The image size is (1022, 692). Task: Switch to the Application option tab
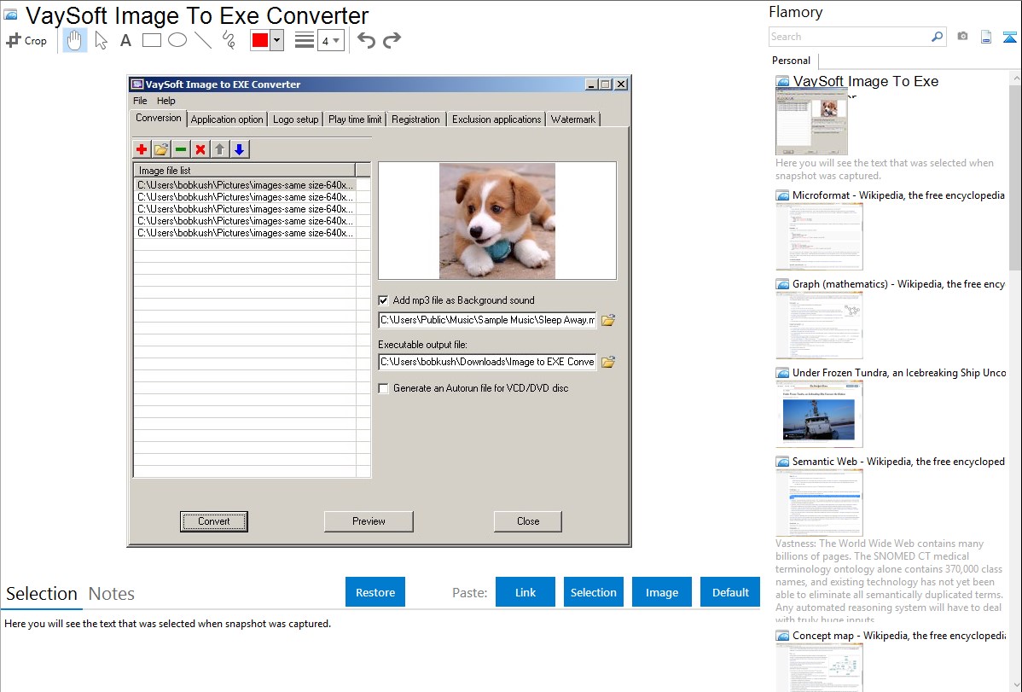click(x=227, y=119)
